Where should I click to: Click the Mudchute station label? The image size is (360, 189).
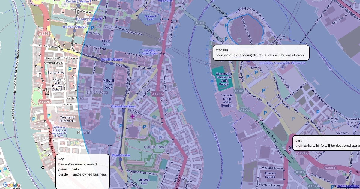(121, 155)
